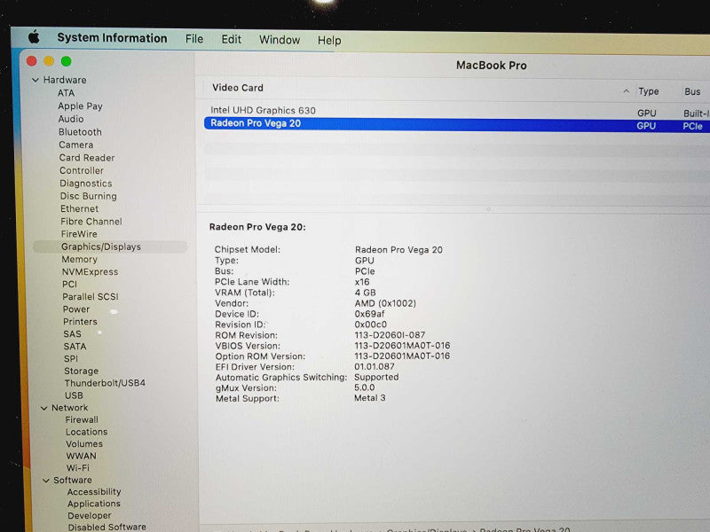
Task: Open the Edit menu
Action: (x=231, y=39)
